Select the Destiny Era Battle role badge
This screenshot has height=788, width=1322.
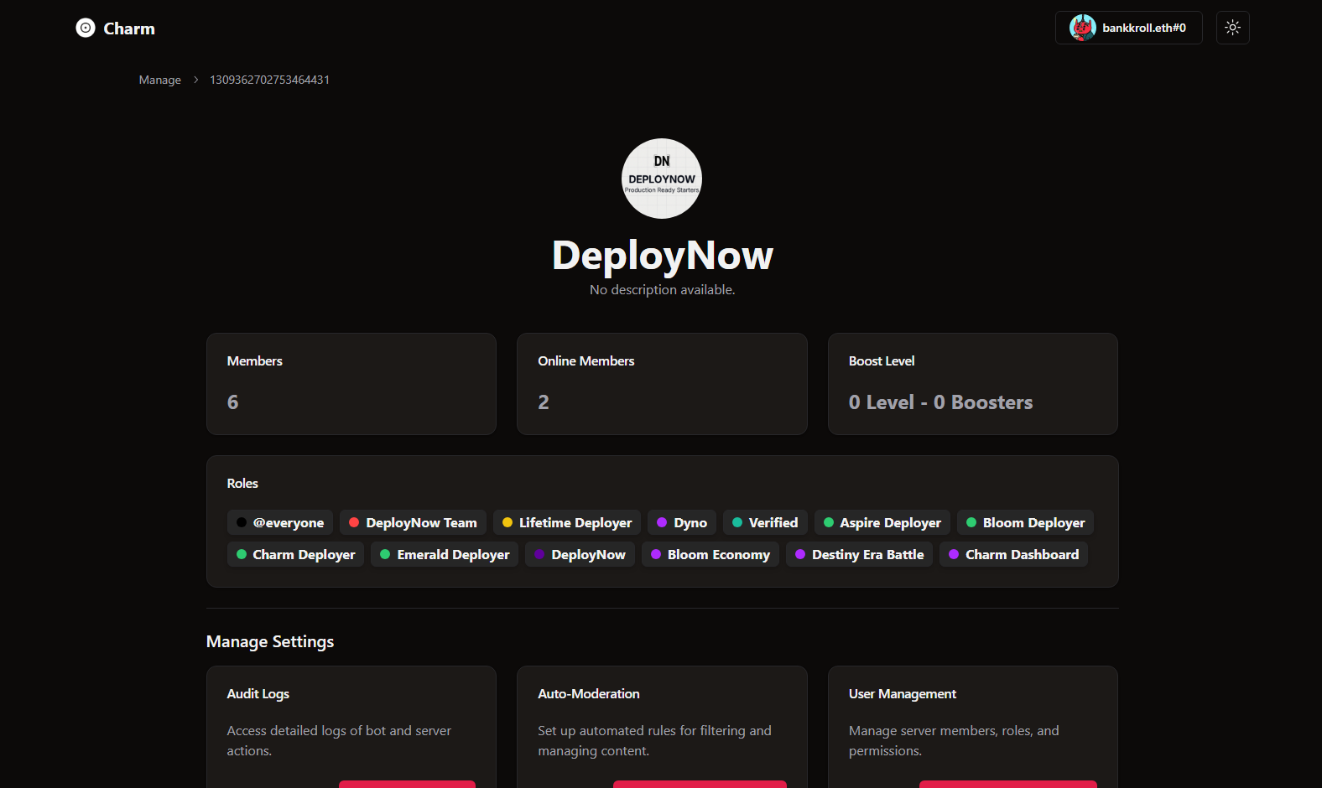click(859, 554)
